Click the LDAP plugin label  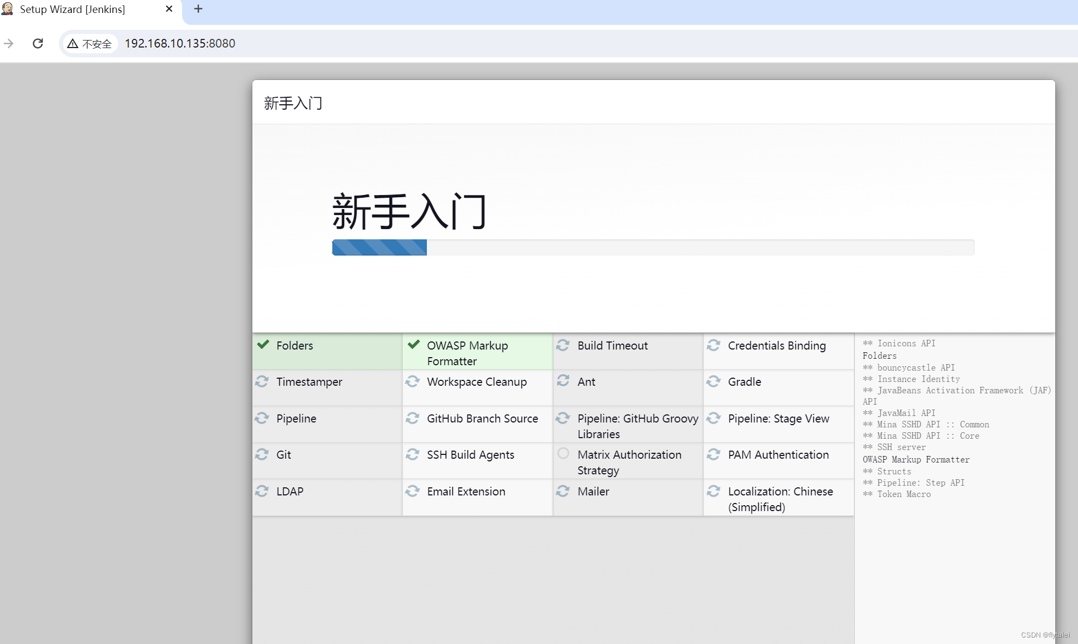pyautogui.click(x=290, y=492)
